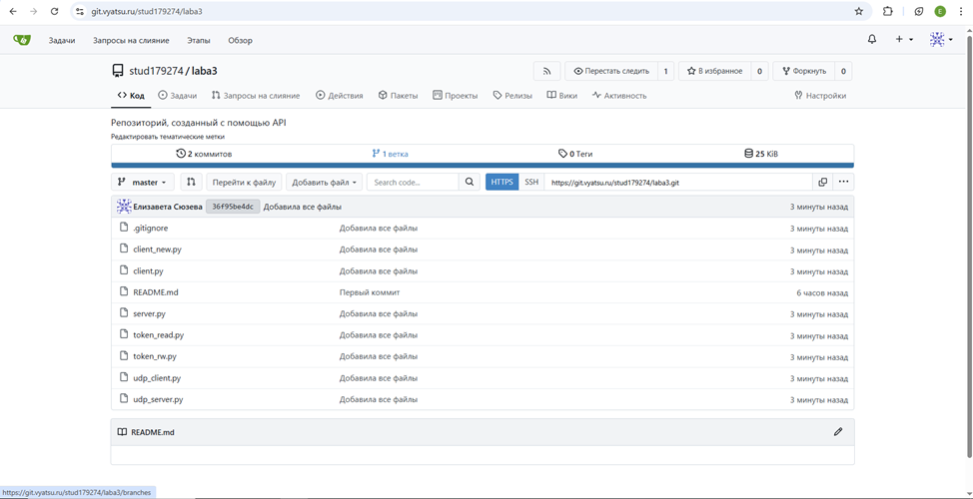Expand the user avatar menu
Image resolution: width=973 pixels, height=499 pixels.
click(941, 40)
